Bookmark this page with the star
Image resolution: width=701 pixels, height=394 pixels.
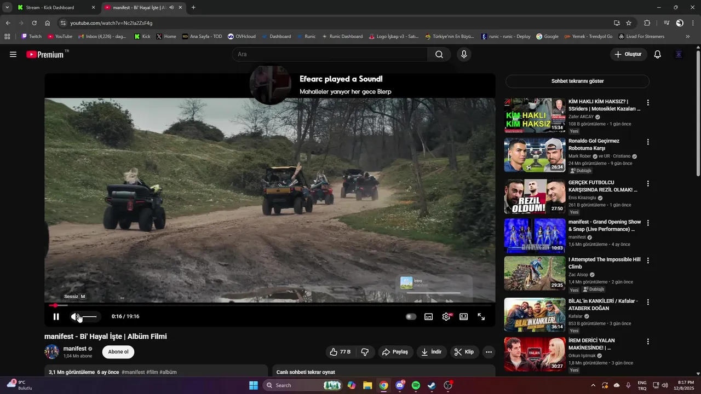(629, 23)
